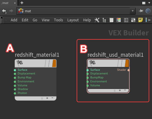The width and height of the screenshot is (152, 119).
Task: Open the Add menu
Action: [x=14, y=20]
